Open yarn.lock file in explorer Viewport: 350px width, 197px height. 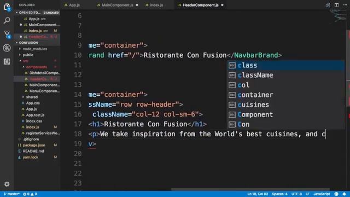point(37,157)
